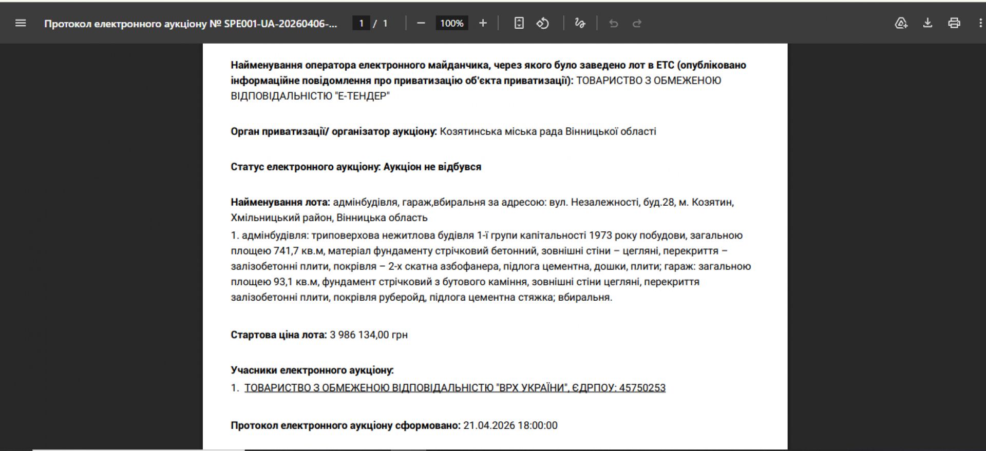Click the undo arrow in toolbar
This screenshot has height=451, width=986.
(x=613, y=24)
